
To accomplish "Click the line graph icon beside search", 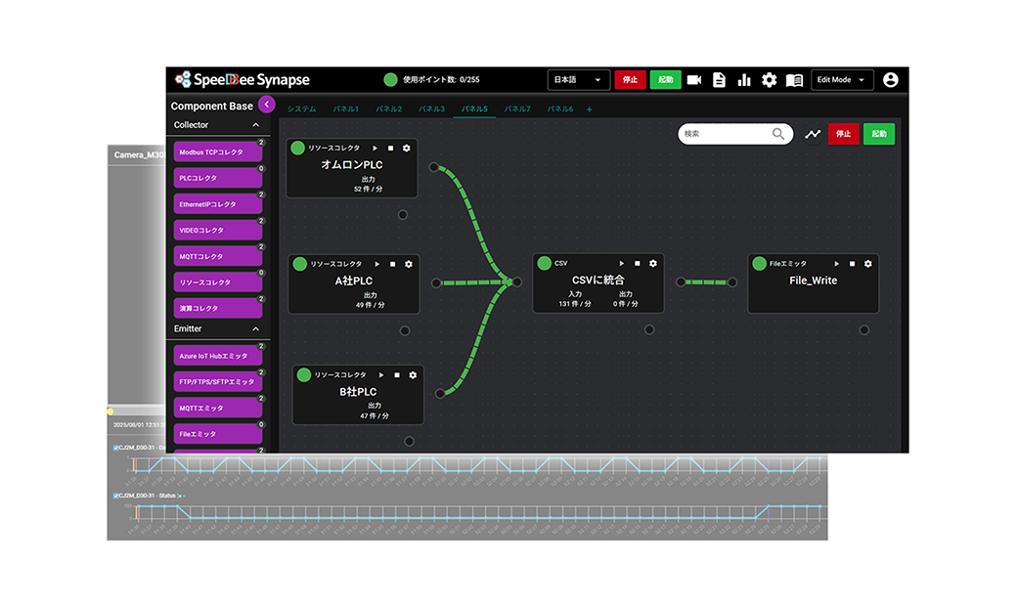I will point(813,134).
